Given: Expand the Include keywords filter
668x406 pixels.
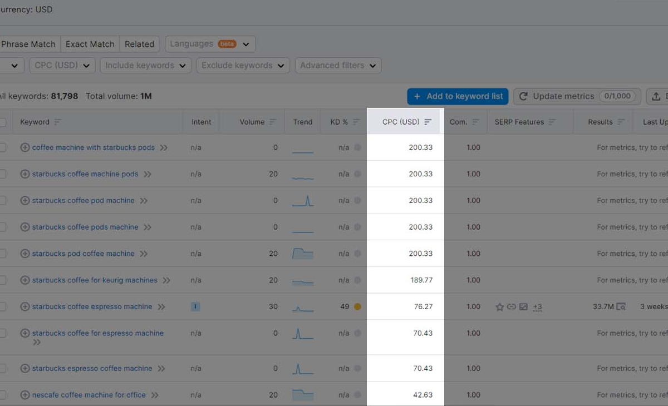Looking at the screenshot, I should click(145, 65).
